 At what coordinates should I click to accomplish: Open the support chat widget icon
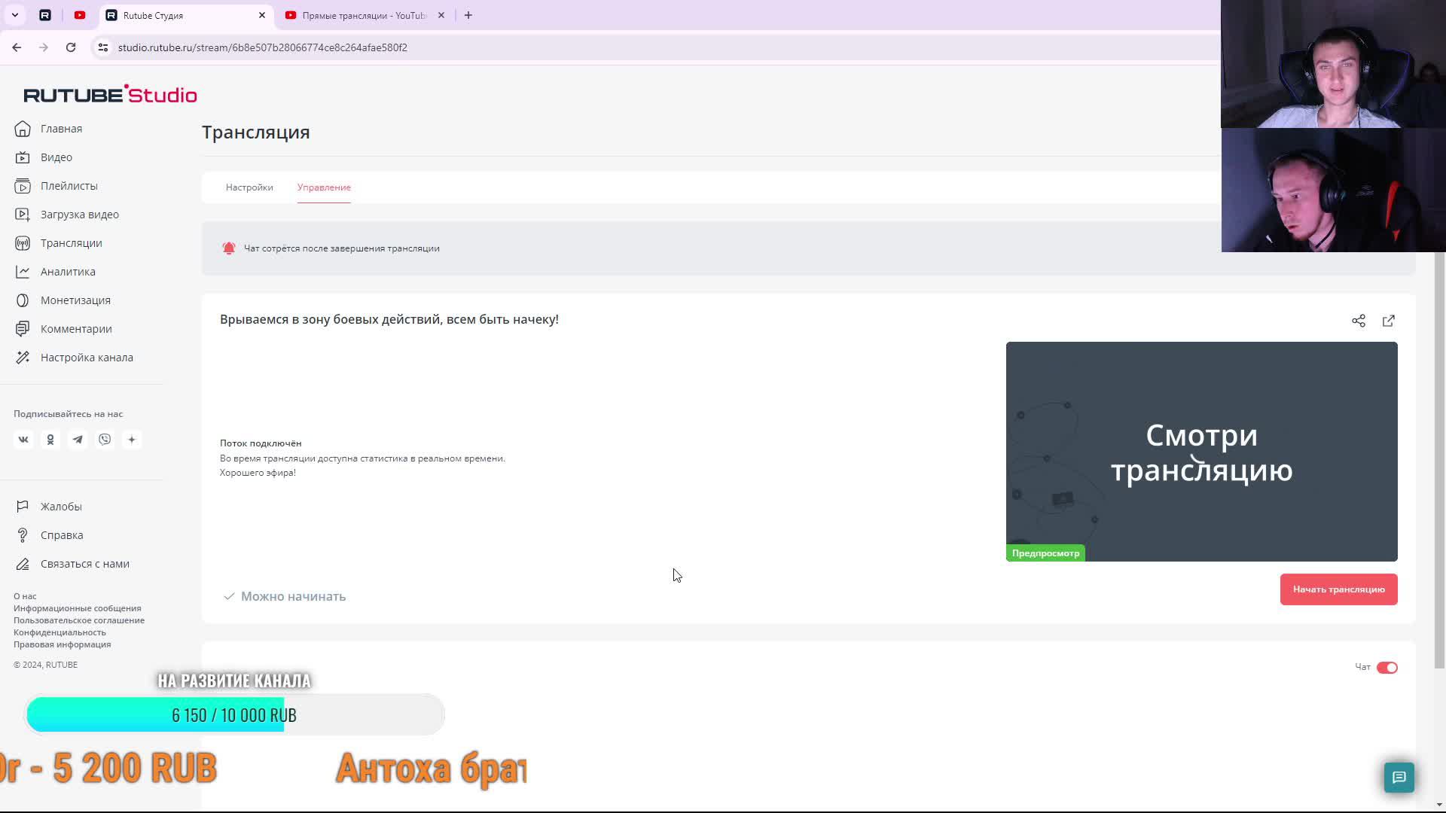[1399, 777]
